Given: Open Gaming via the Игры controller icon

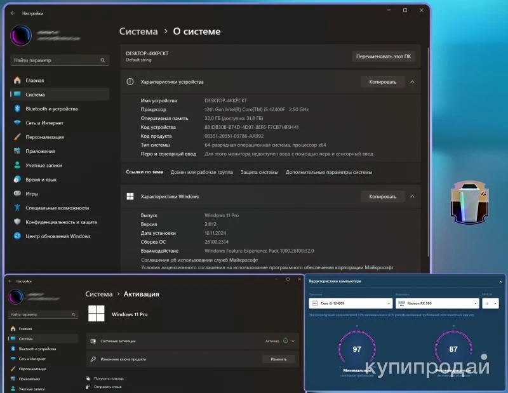Looking at the screenshot, I should click(18, 194).
